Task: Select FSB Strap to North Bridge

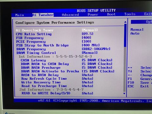Action: (42, 45)
